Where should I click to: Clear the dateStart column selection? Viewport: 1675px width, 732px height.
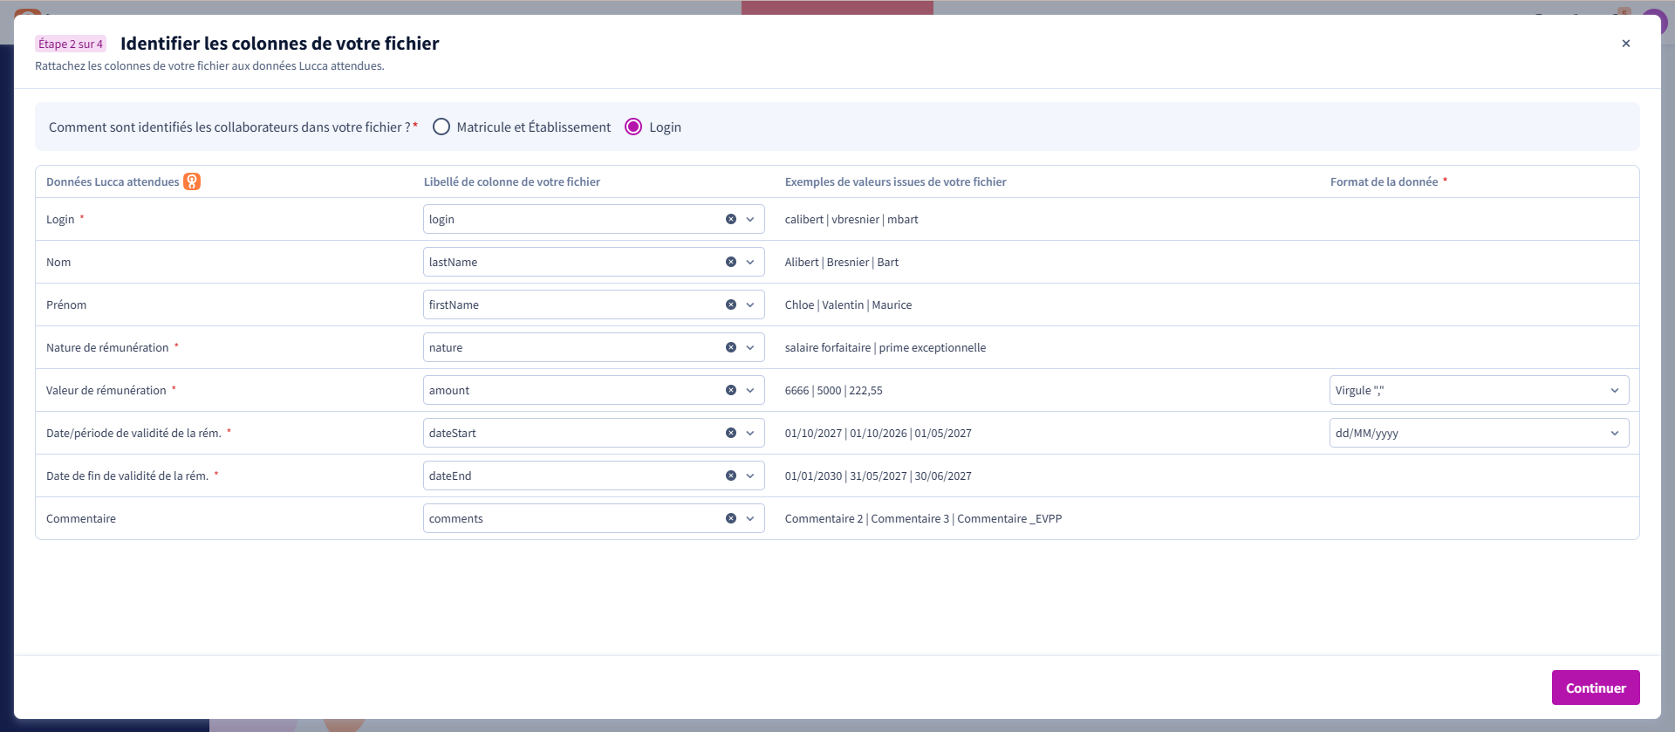pyautogui.click(x=731, y=433)
